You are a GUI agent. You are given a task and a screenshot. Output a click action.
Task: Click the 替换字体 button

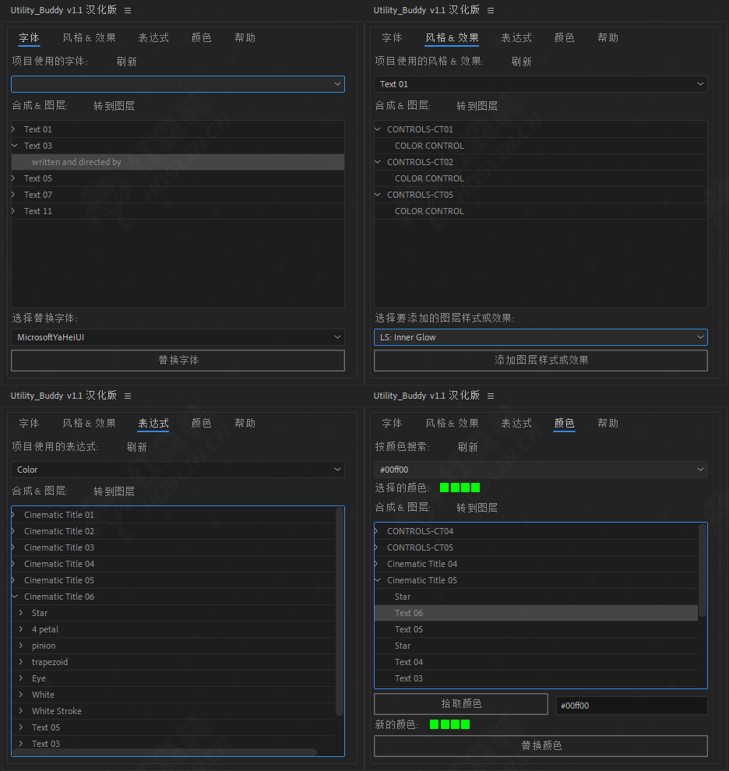tap(178, 361)
